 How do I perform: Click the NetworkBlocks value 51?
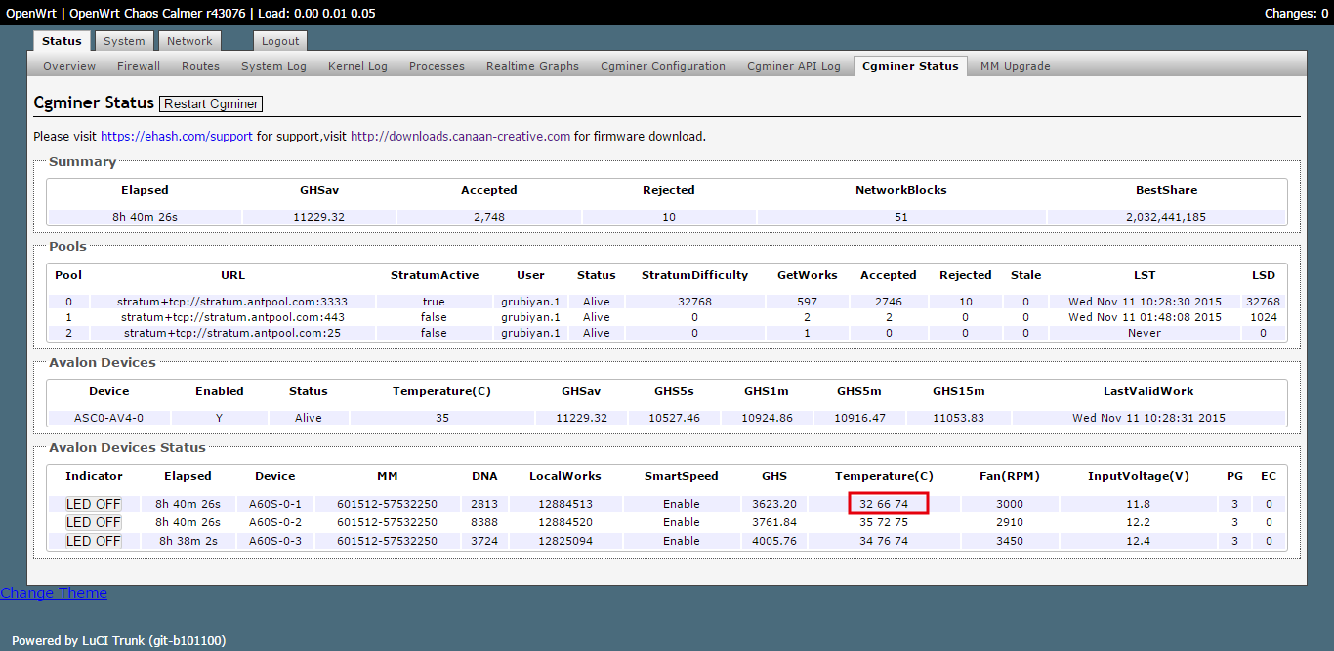(x=901, y=217)
